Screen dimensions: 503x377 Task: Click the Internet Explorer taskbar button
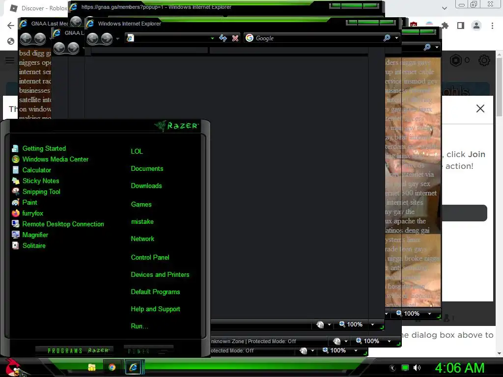133,367
